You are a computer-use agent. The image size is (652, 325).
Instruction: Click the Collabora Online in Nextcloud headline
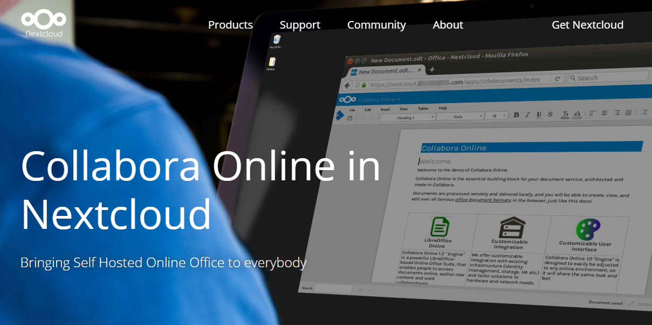(201, 190)
